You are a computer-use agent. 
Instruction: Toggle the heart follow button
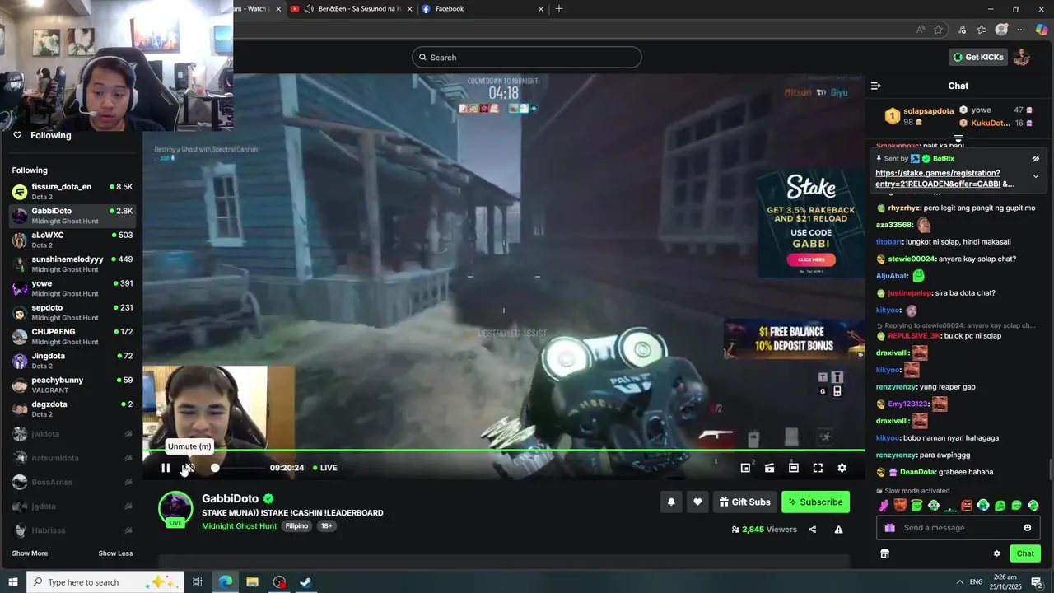[x=697, y=502]
